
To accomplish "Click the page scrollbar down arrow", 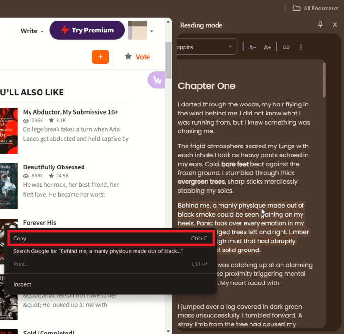I will [x=168, y=331].
